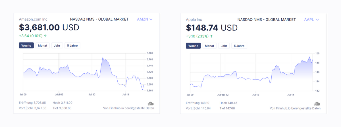Viewport: 341px width, 127px height.
Task: Click the cloud icon in Apple card
Action: (317, 104)
